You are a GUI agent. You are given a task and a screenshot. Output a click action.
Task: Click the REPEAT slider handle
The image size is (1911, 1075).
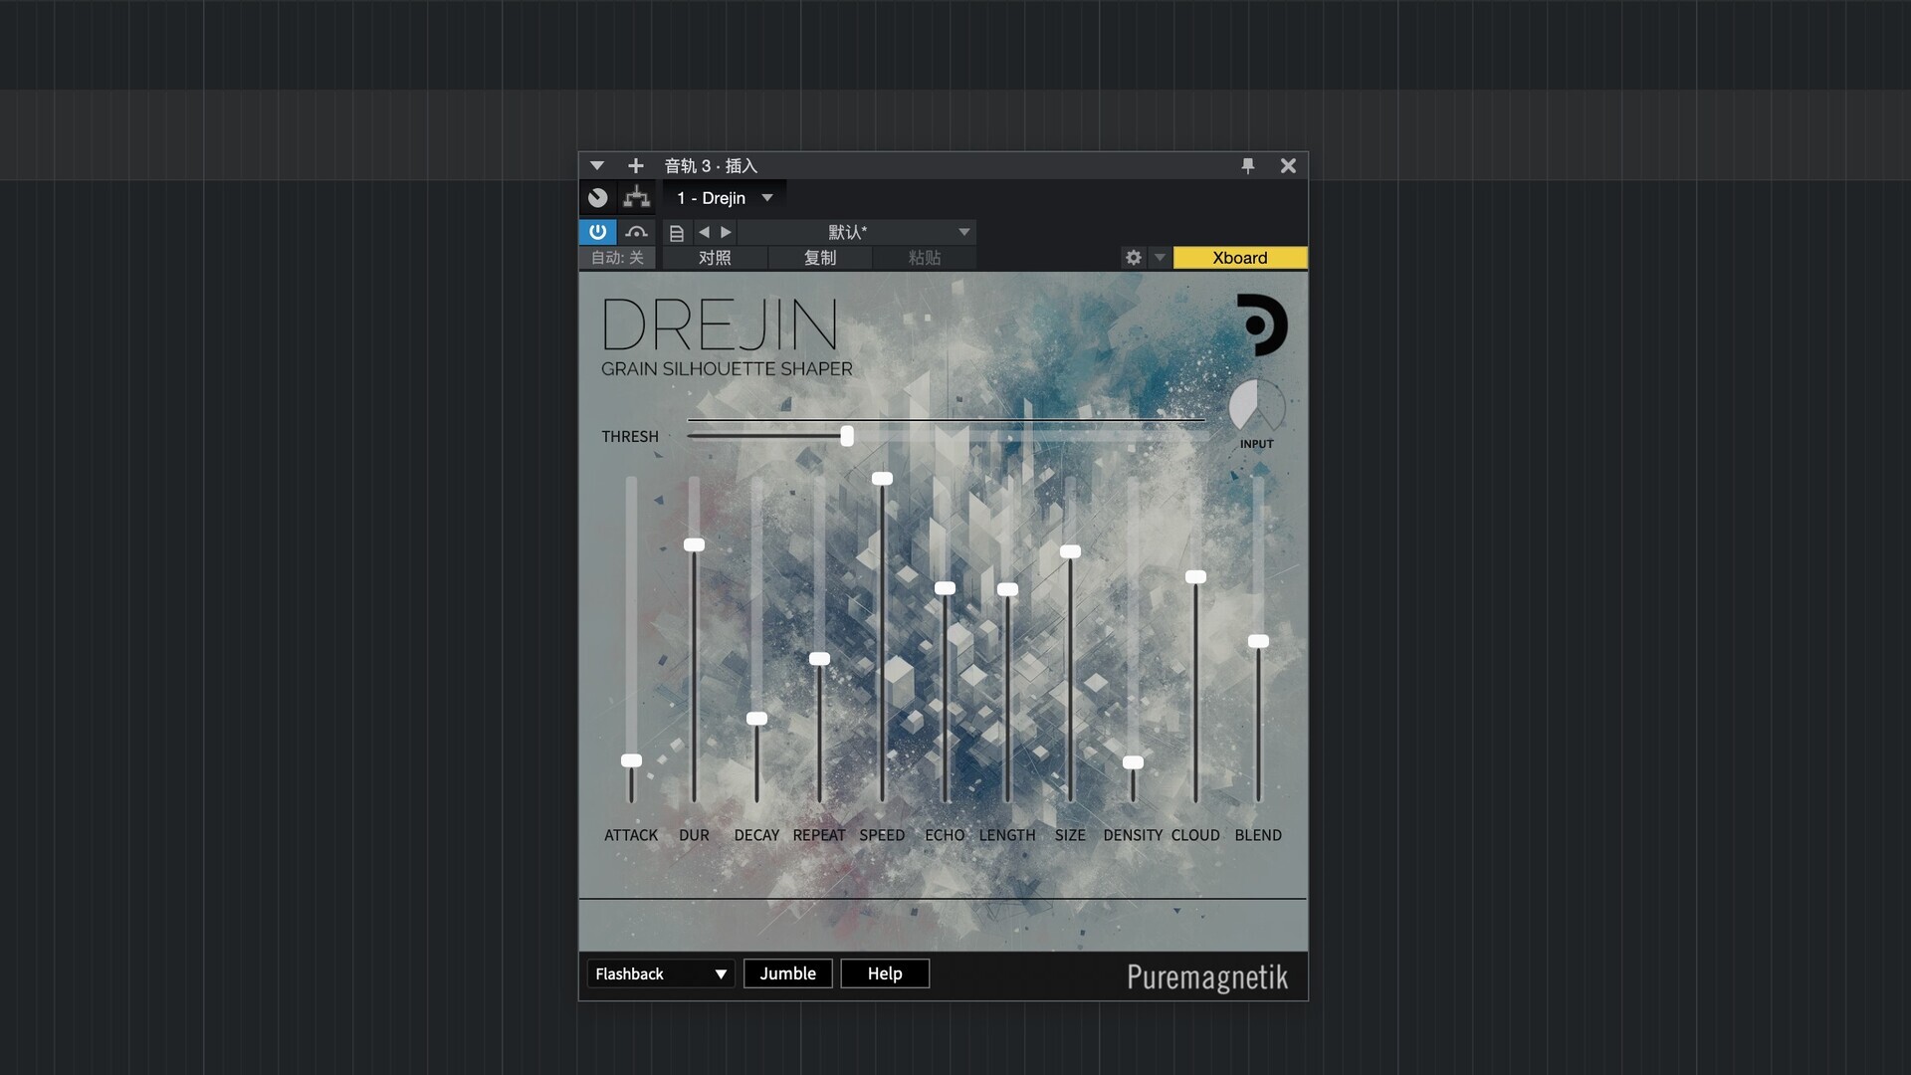(819, 659)
